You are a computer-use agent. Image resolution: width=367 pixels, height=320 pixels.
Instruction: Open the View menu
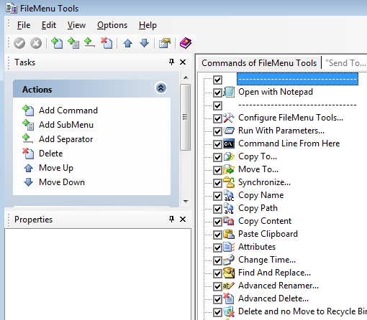[x=76, y=25]
